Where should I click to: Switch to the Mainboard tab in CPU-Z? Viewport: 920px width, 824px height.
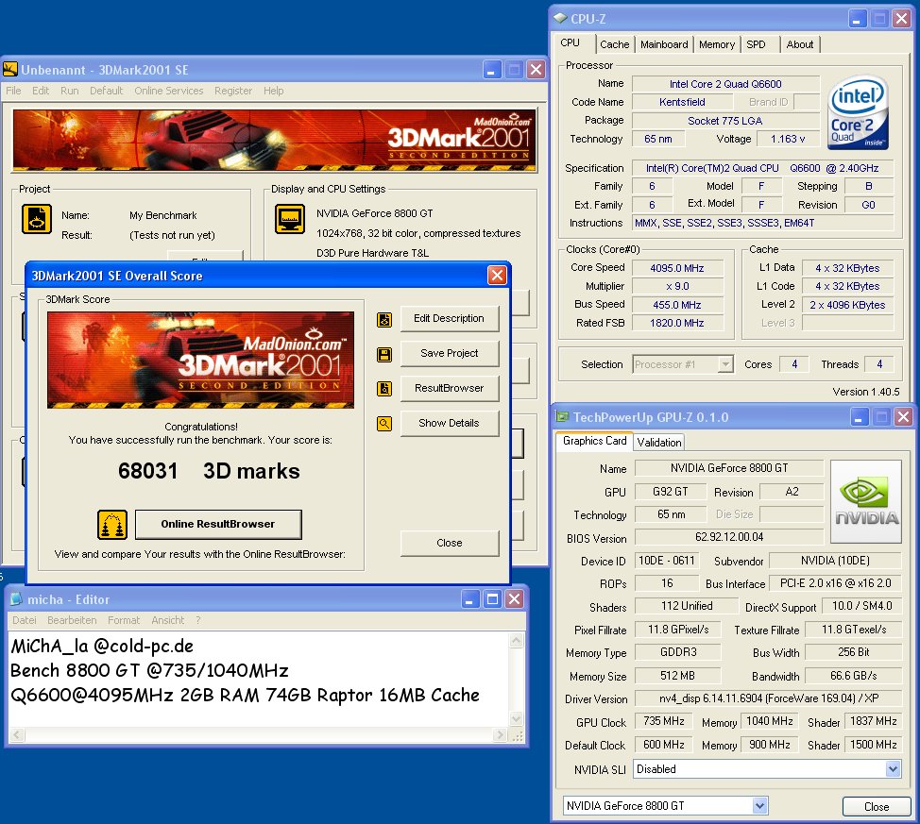pyautogui.click(x=664, y=44)
